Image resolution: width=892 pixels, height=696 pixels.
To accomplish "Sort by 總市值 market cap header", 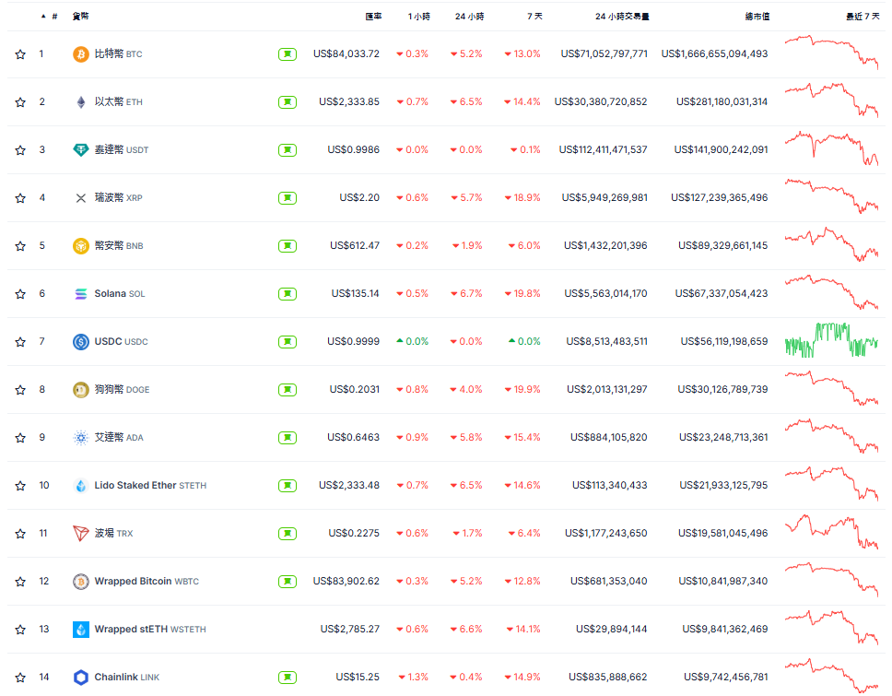I will 757,17.
